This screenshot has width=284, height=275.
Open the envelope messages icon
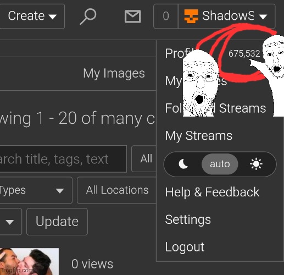click(132, 16)
